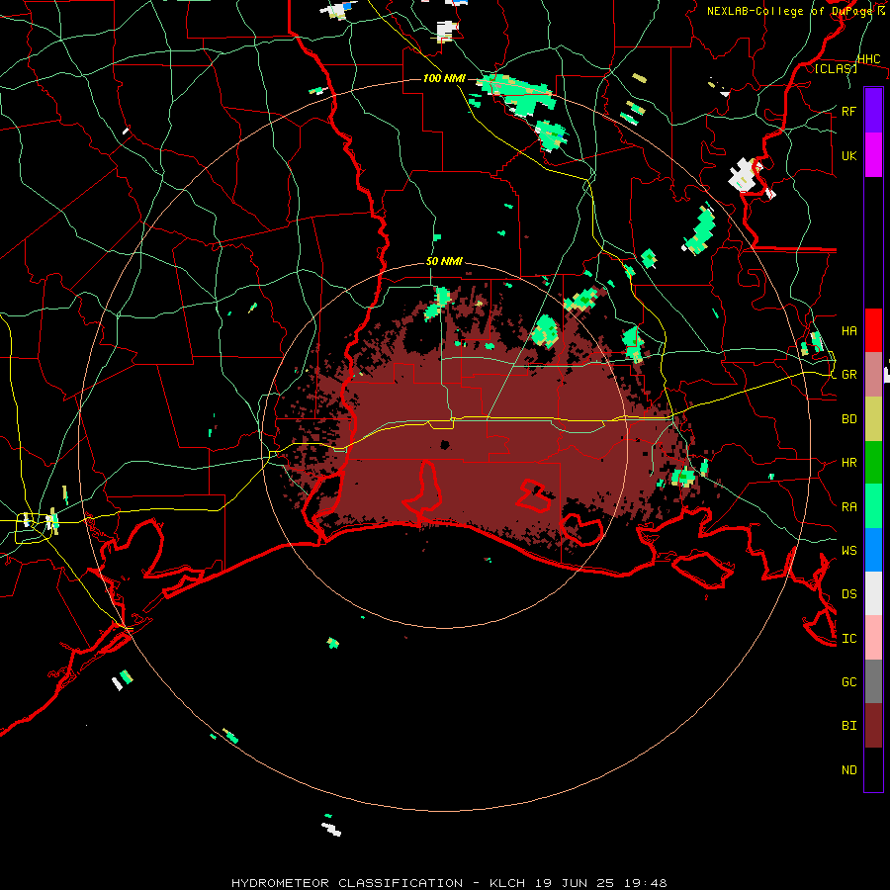Click the ND black legend swatch

873,769
